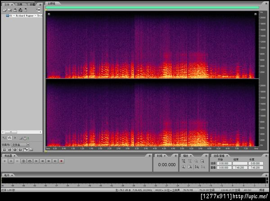This screenshot has height=201, width=270.
Task: Click the Pause button in Transport
Action: [x=17, y=161]
